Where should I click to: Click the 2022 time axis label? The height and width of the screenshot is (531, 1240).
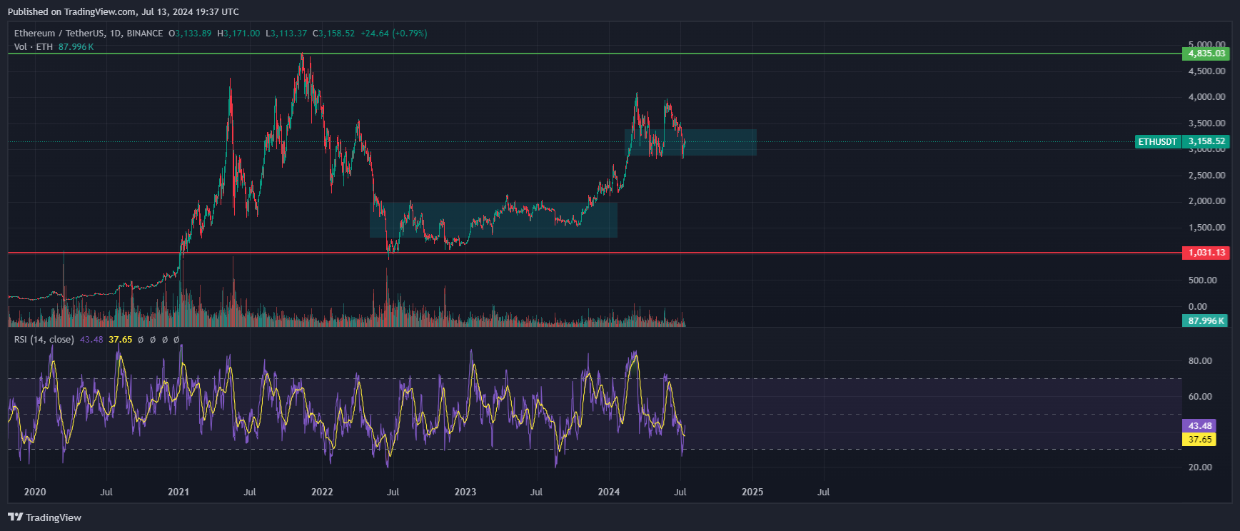point(323,492)
